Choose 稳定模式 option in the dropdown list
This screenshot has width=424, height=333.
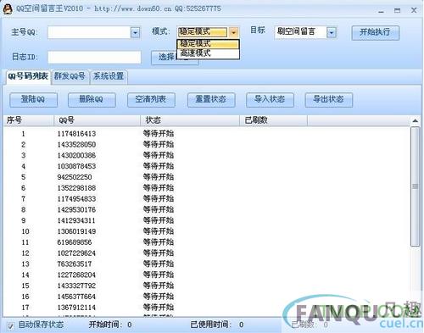(208, 44)
